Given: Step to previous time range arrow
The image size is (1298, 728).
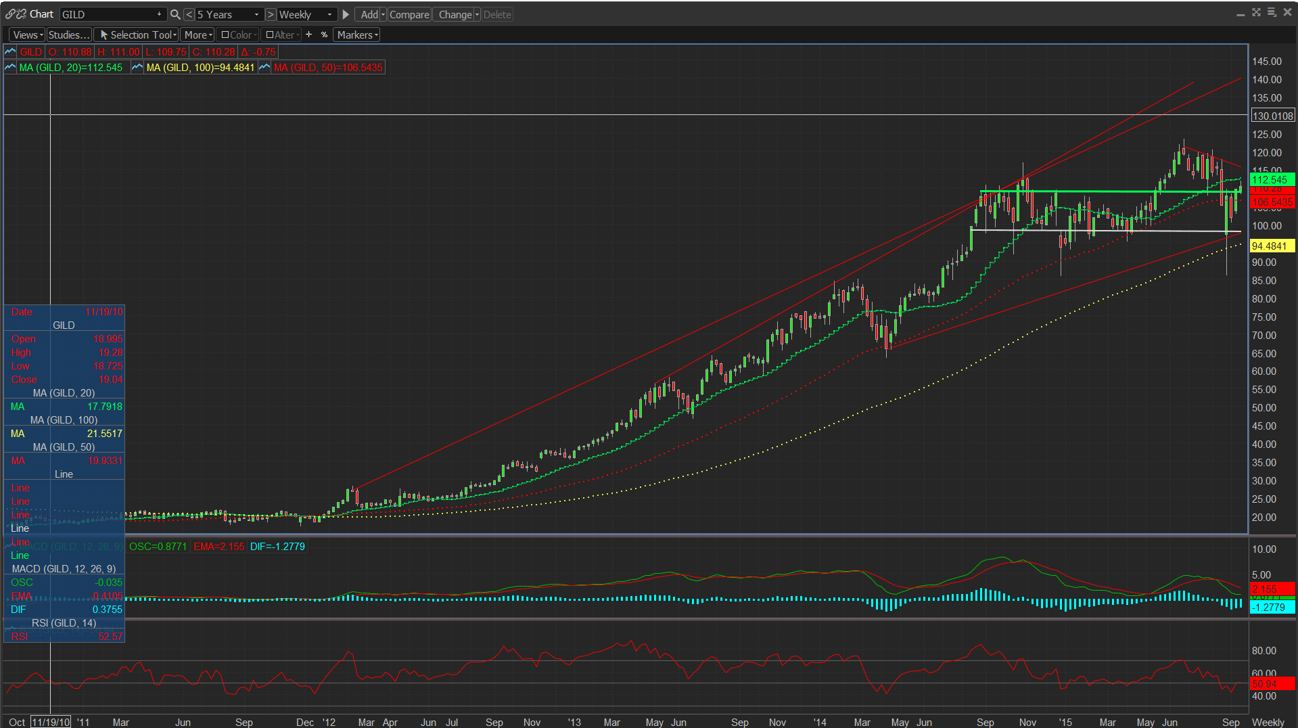Looking at the screenshot, I should click(x=189, y=14).
